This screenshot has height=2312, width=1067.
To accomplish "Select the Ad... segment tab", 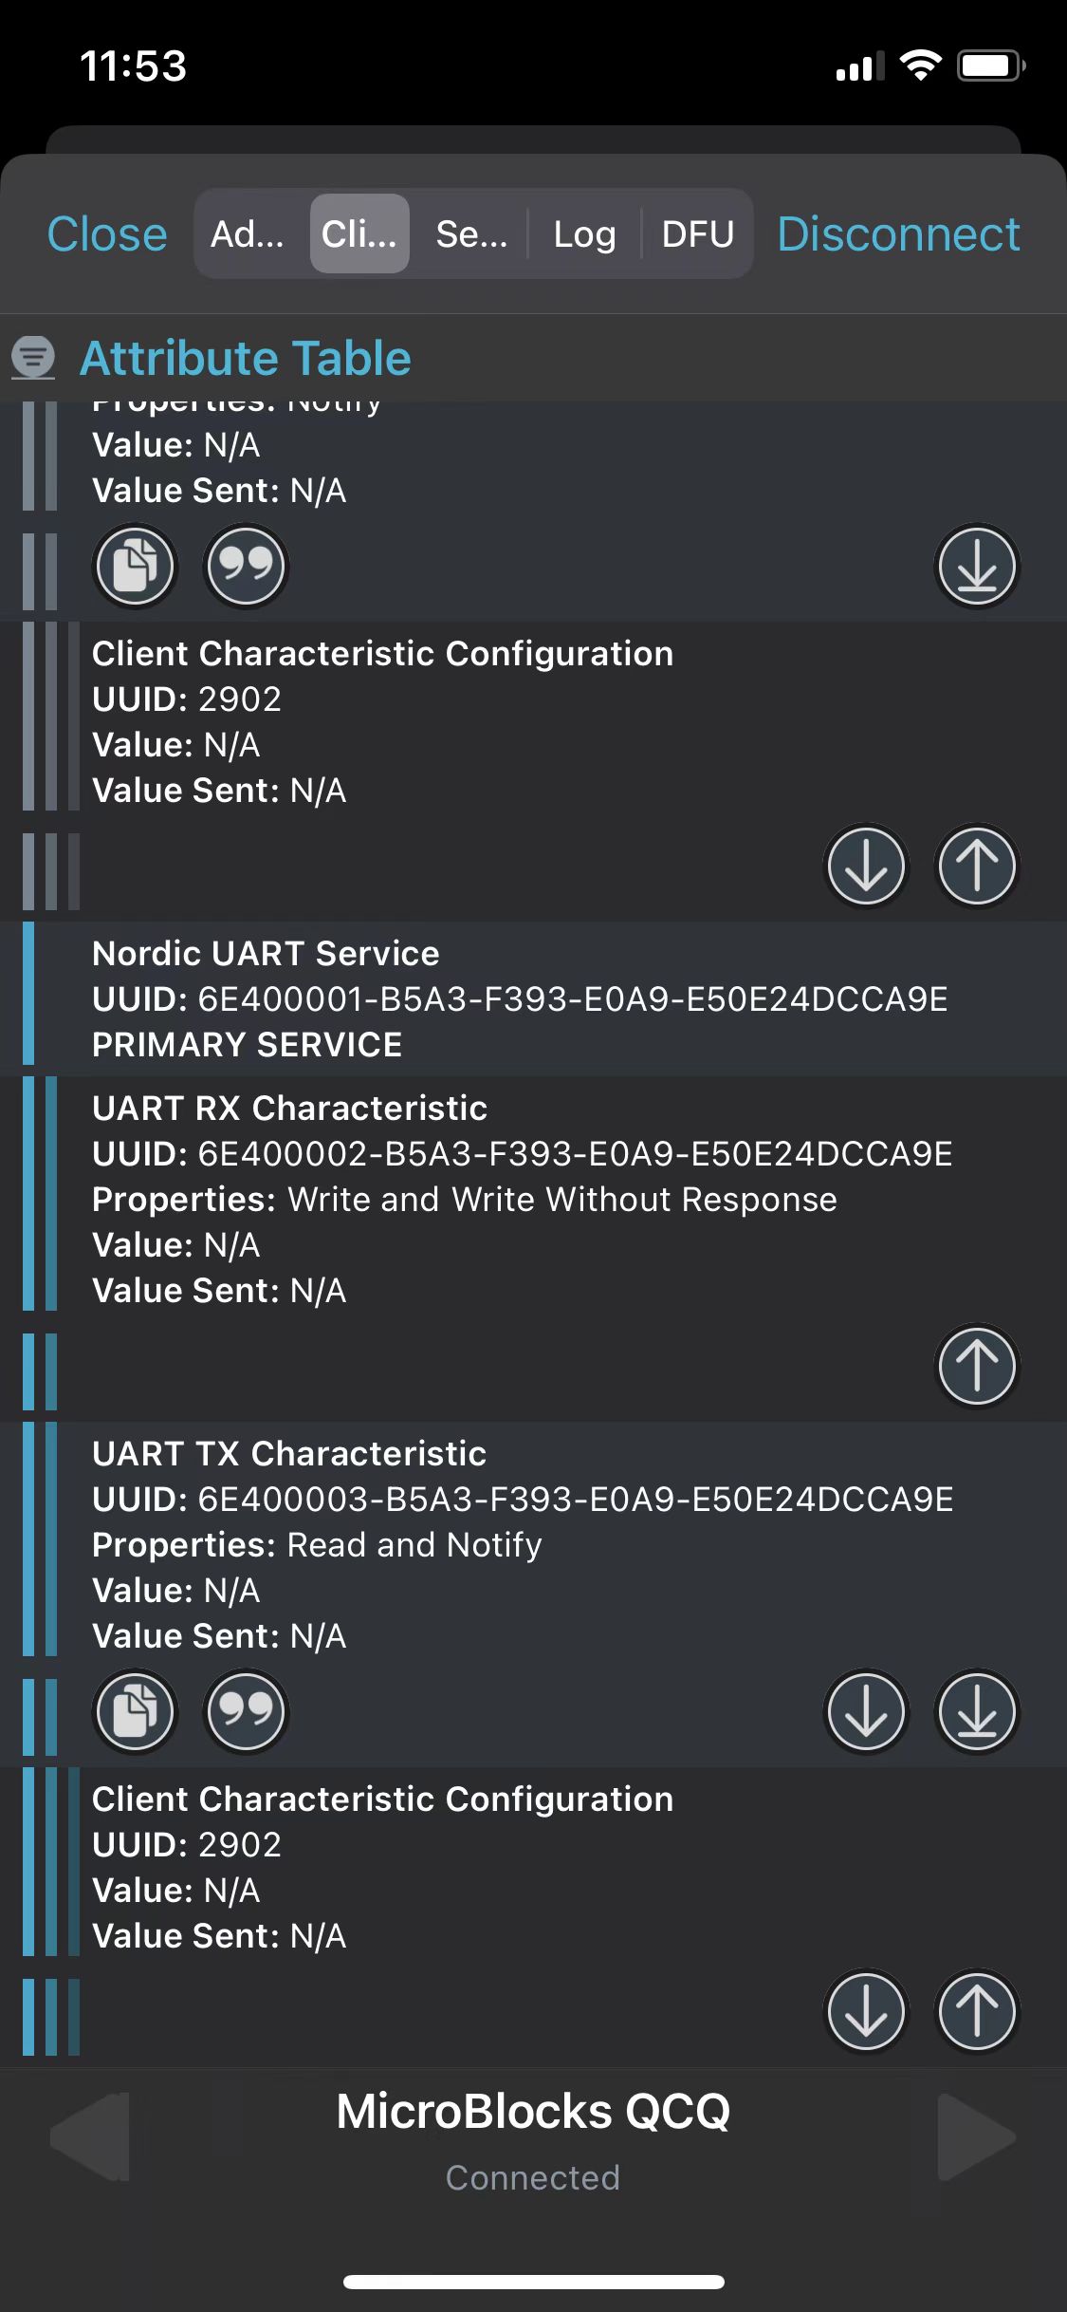I will pyautogui.click(x=248, y=233).
